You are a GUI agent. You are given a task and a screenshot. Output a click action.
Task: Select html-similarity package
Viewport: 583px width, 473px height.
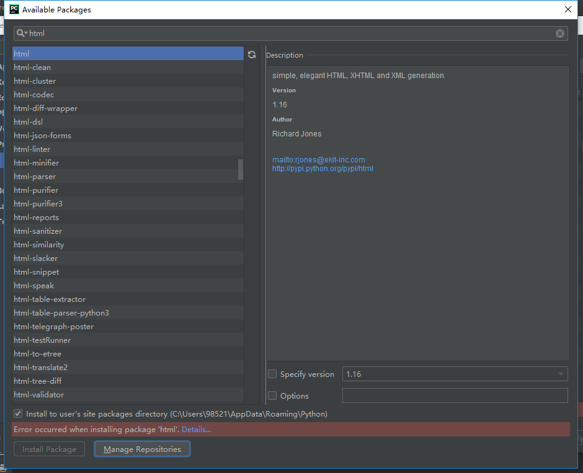[x=128, y=244]
